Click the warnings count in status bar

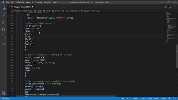[8, 98]
